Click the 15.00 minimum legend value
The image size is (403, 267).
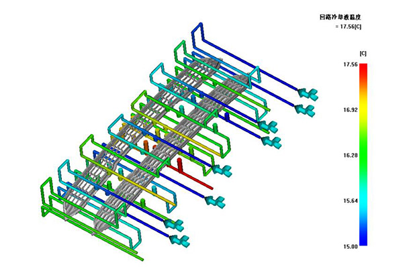point(351,246)
